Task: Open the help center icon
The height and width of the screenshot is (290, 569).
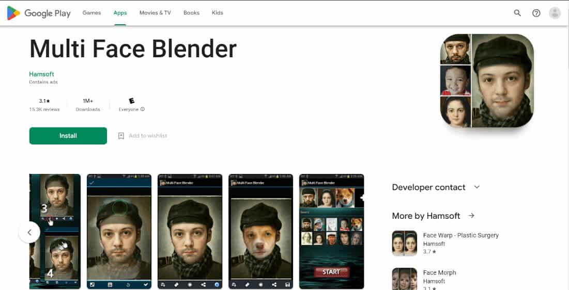Action: pyautogui.click(x=536, y=13)
